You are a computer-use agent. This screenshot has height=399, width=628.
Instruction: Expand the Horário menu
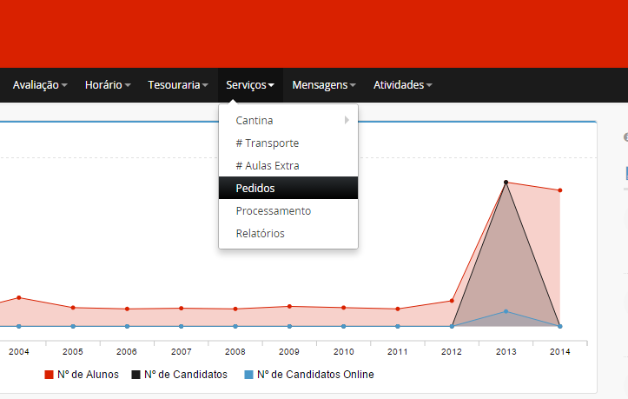coord(108,85)
